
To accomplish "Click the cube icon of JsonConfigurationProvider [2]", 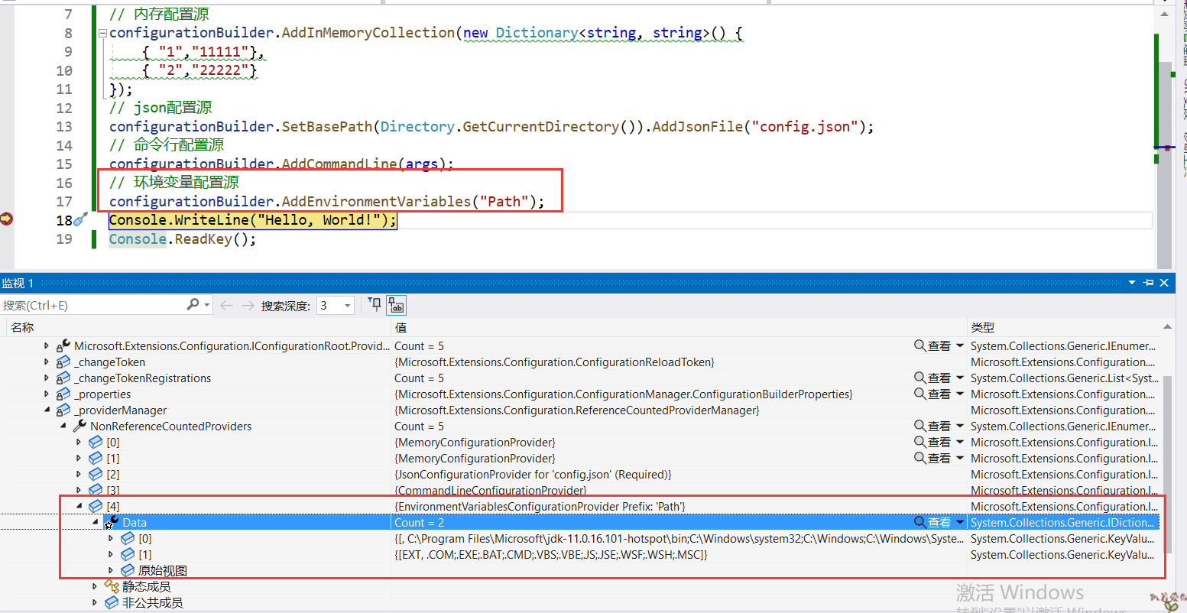I will [96, 475].
